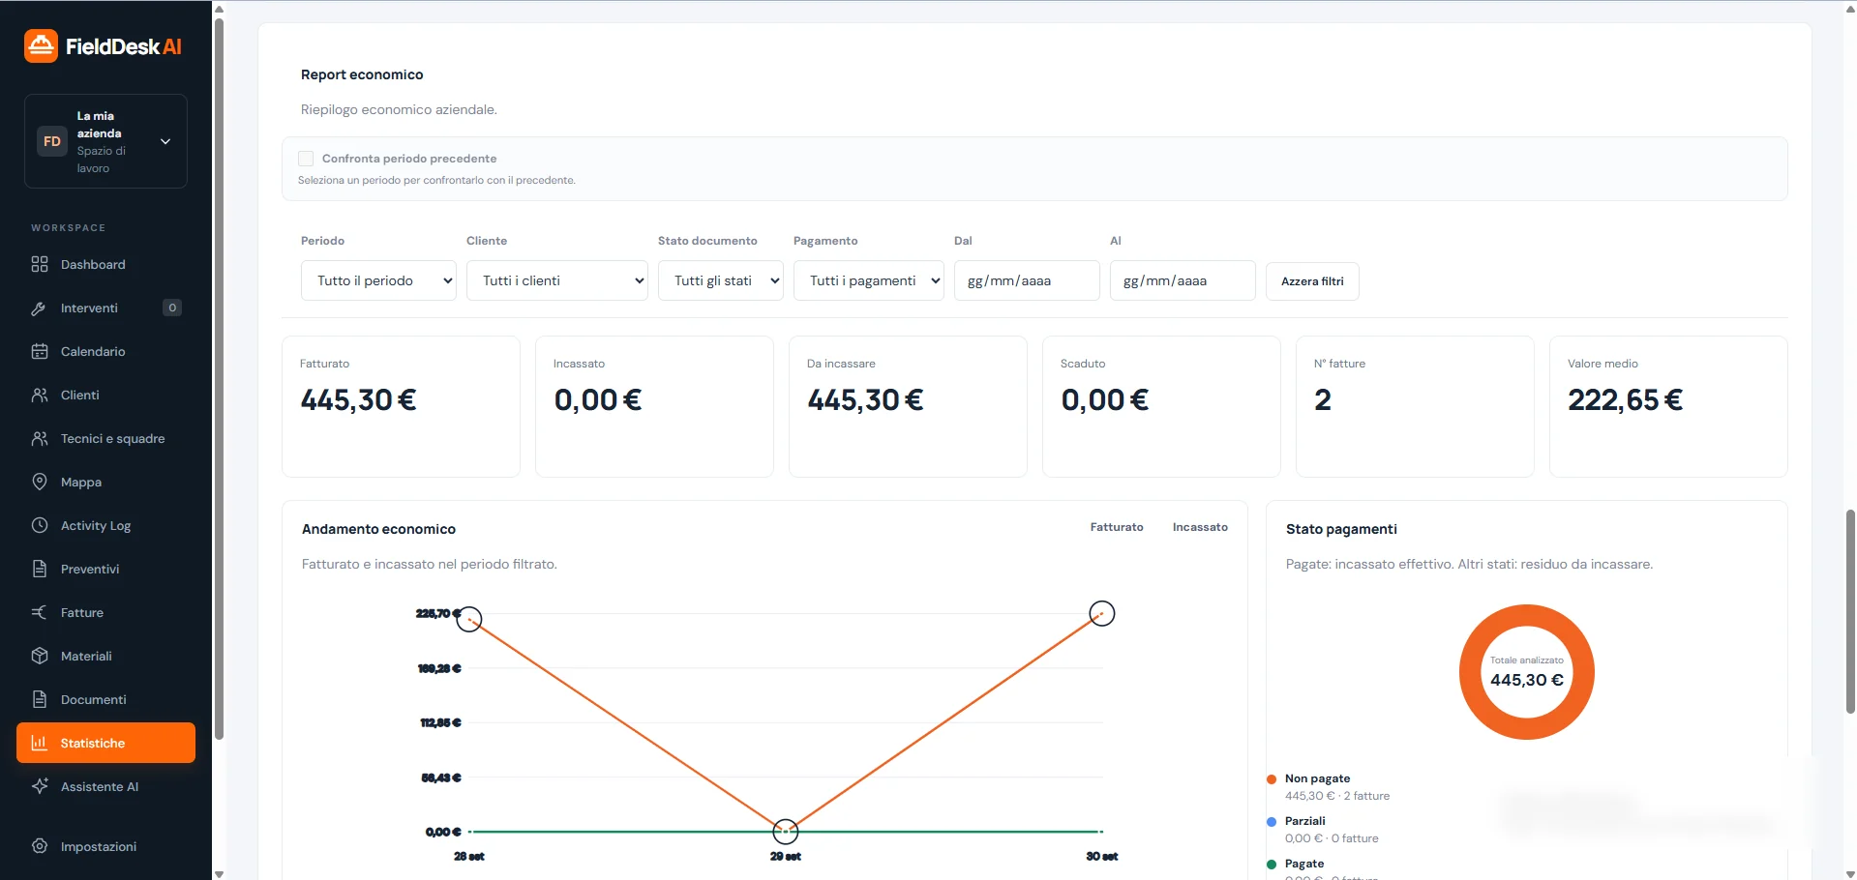Image resolution: width=1857 pixels, height=880 pixels.
Task: Click the Activity Log clock icon
Action: [40, 525]
